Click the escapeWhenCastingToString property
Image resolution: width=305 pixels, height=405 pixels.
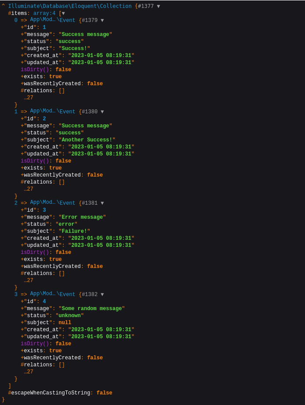[x=50, y=393]
